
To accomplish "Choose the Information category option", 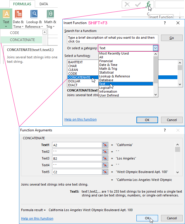I will [x=126, y=91].
